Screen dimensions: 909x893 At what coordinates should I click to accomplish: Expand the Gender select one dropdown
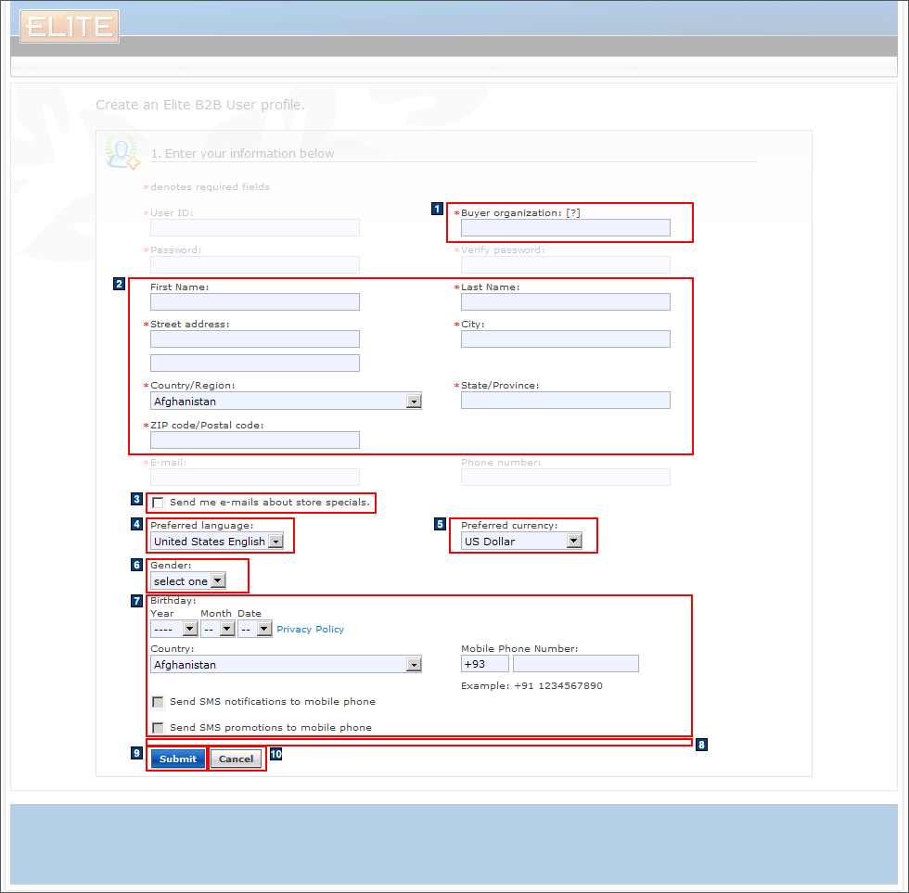pos(217,580)
